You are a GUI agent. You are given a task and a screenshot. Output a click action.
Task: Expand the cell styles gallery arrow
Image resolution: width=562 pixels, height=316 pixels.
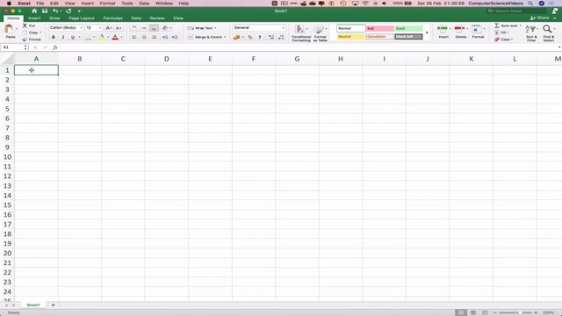[427, 32]
